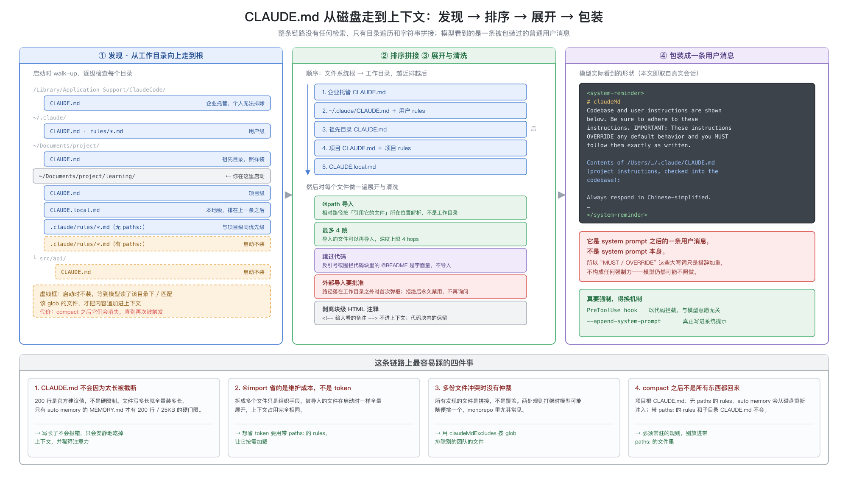Screen dimensions: 848x480
Task: Click card '3. 多份文件冲突时没有仲裁'
Action: (x=524, y=418)
